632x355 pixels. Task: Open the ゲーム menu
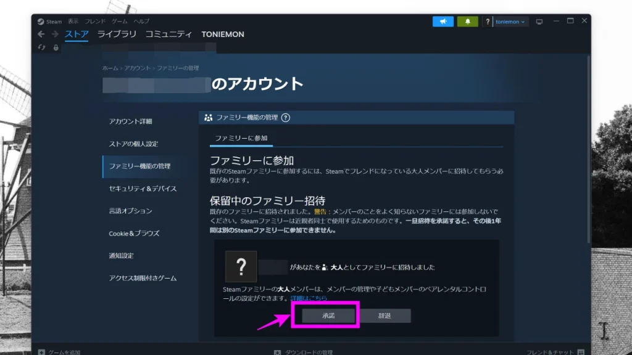pos(119,22)
